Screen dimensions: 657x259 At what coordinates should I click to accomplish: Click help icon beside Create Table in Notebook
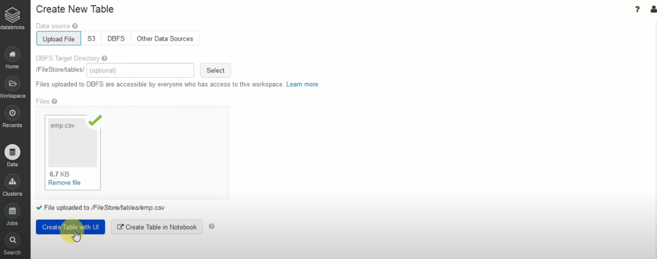[212, 226]
